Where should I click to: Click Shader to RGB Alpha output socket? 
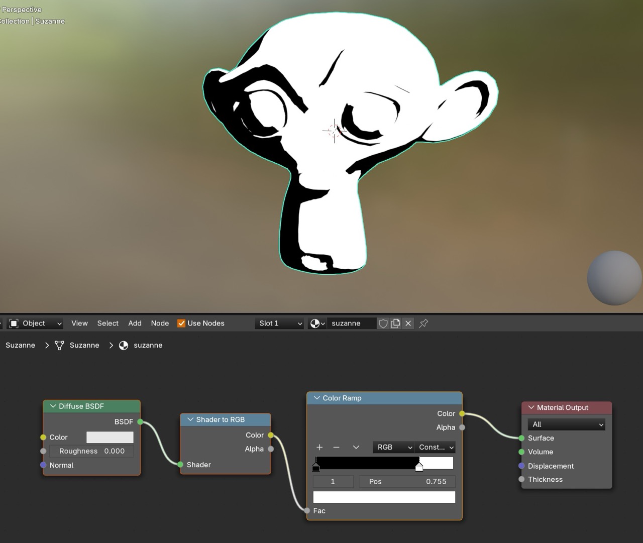pyautogui.click(x=271, y=449)
